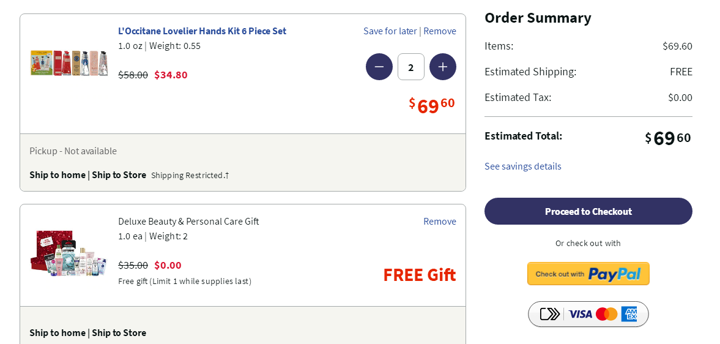Click the Mastercard logo icon
This screenshot has width=720, height=344.
[607, 314]
